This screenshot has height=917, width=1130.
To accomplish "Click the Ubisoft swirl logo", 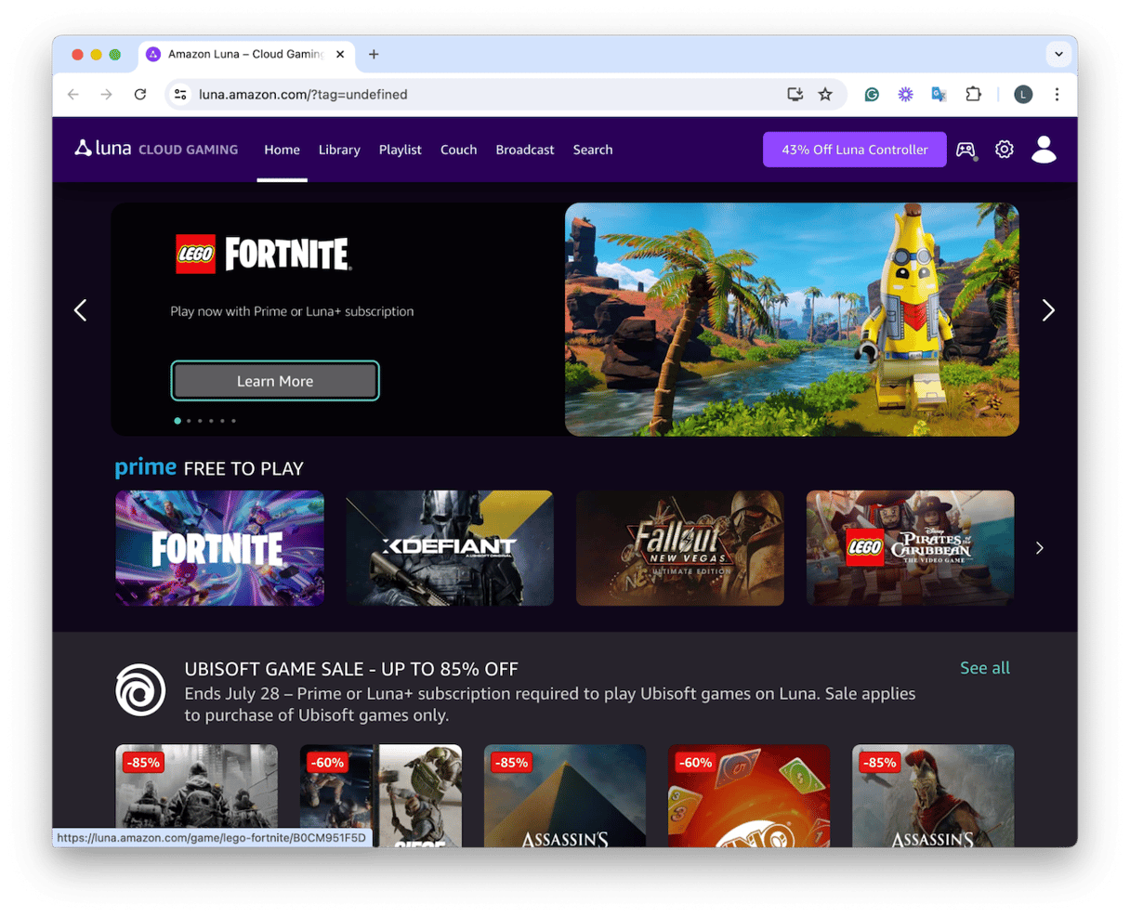I will tap(140, 690).
